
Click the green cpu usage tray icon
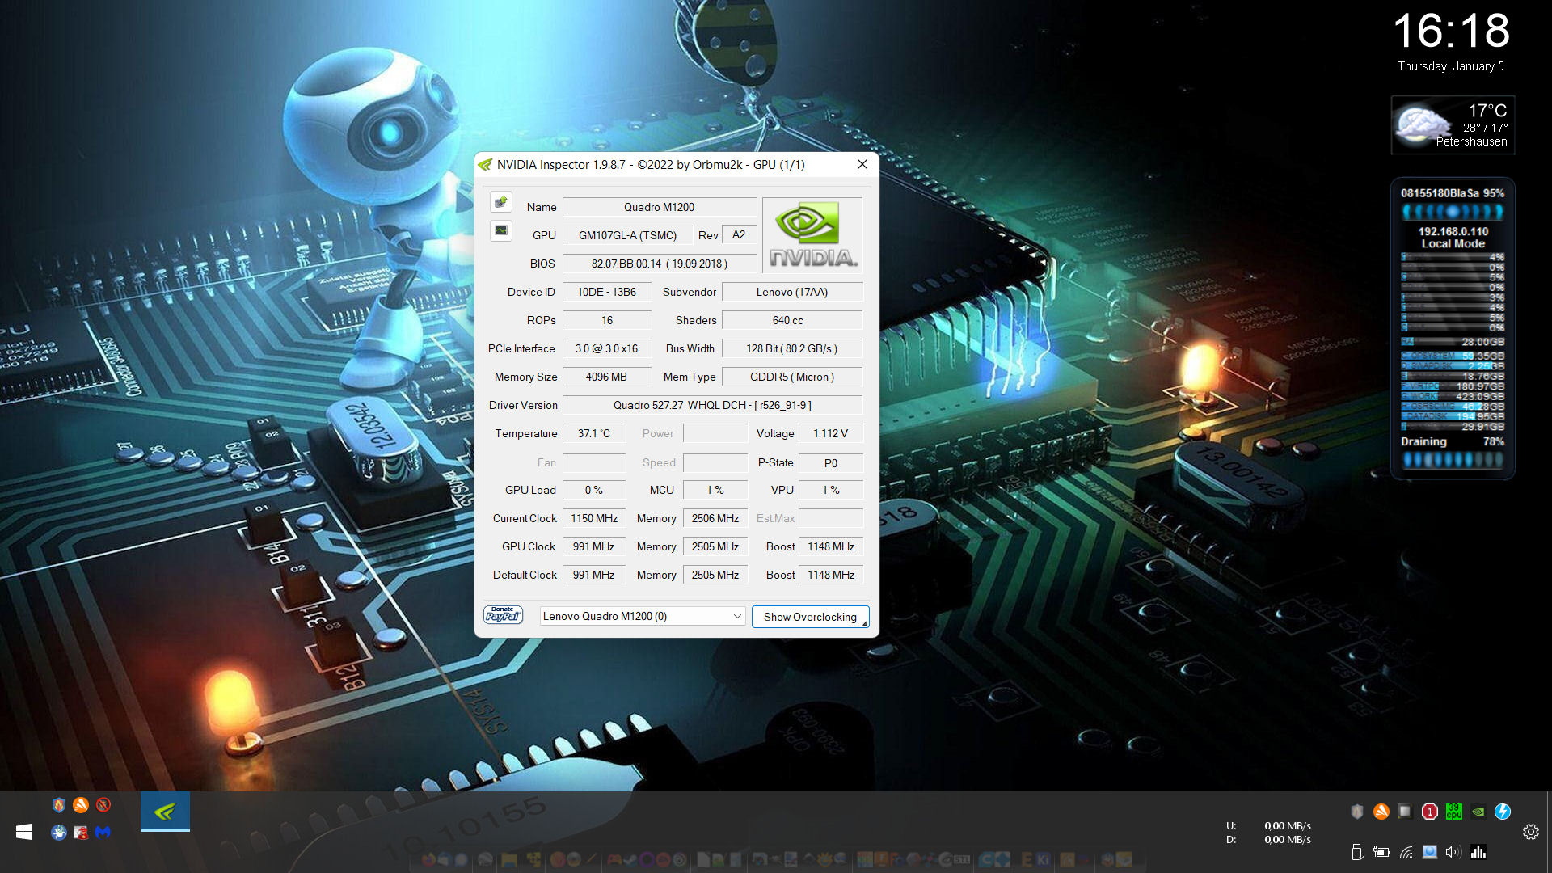(1454, 811)
